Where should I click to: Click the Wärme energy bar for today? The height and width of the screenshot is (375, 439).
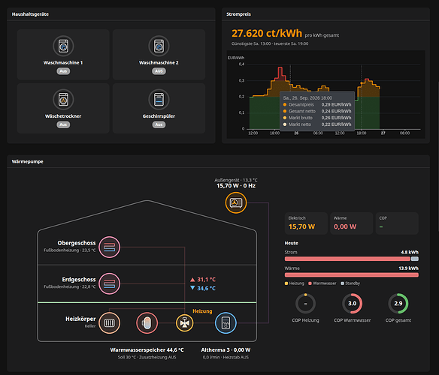(x=352, y=275)
